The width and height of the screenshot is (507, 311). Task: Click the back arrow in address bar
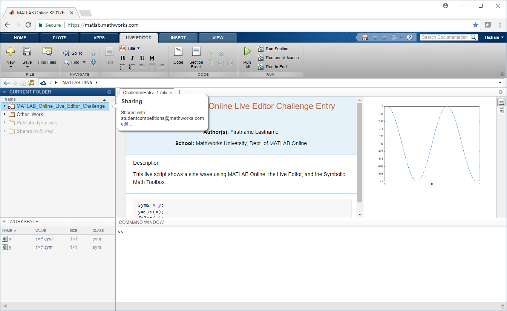click(6, 83)
